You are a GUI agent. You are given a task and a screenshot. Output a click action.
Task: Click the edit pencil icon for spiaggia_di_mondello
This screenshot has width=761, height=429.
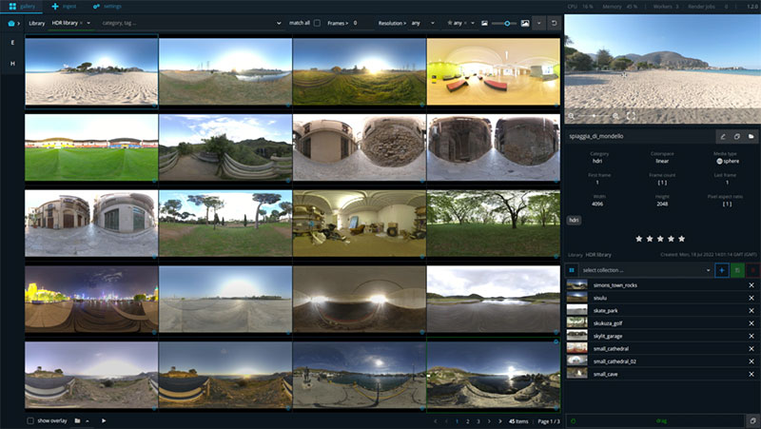[x=723, y=136]
